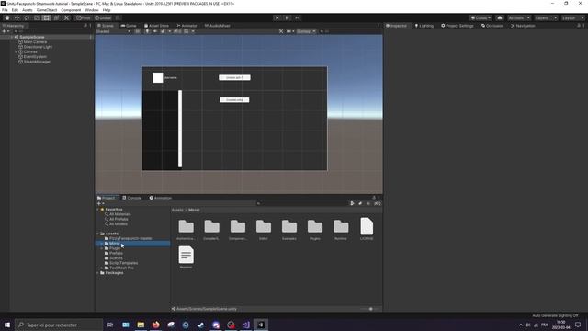Screen dimensions: 588x331
Task: Collapse the Favorites section
Action: 98,210
